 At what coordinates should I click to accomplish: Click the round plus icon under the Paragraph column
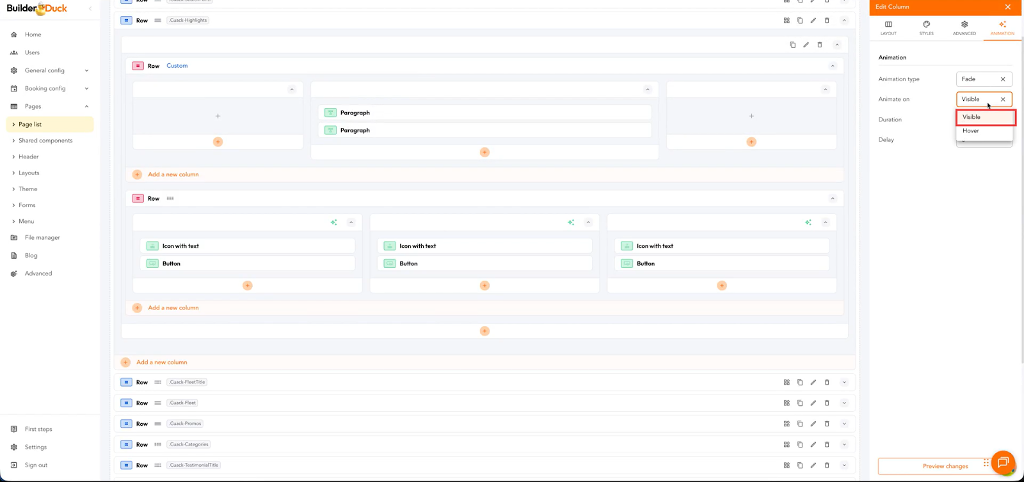click(484, 152)
